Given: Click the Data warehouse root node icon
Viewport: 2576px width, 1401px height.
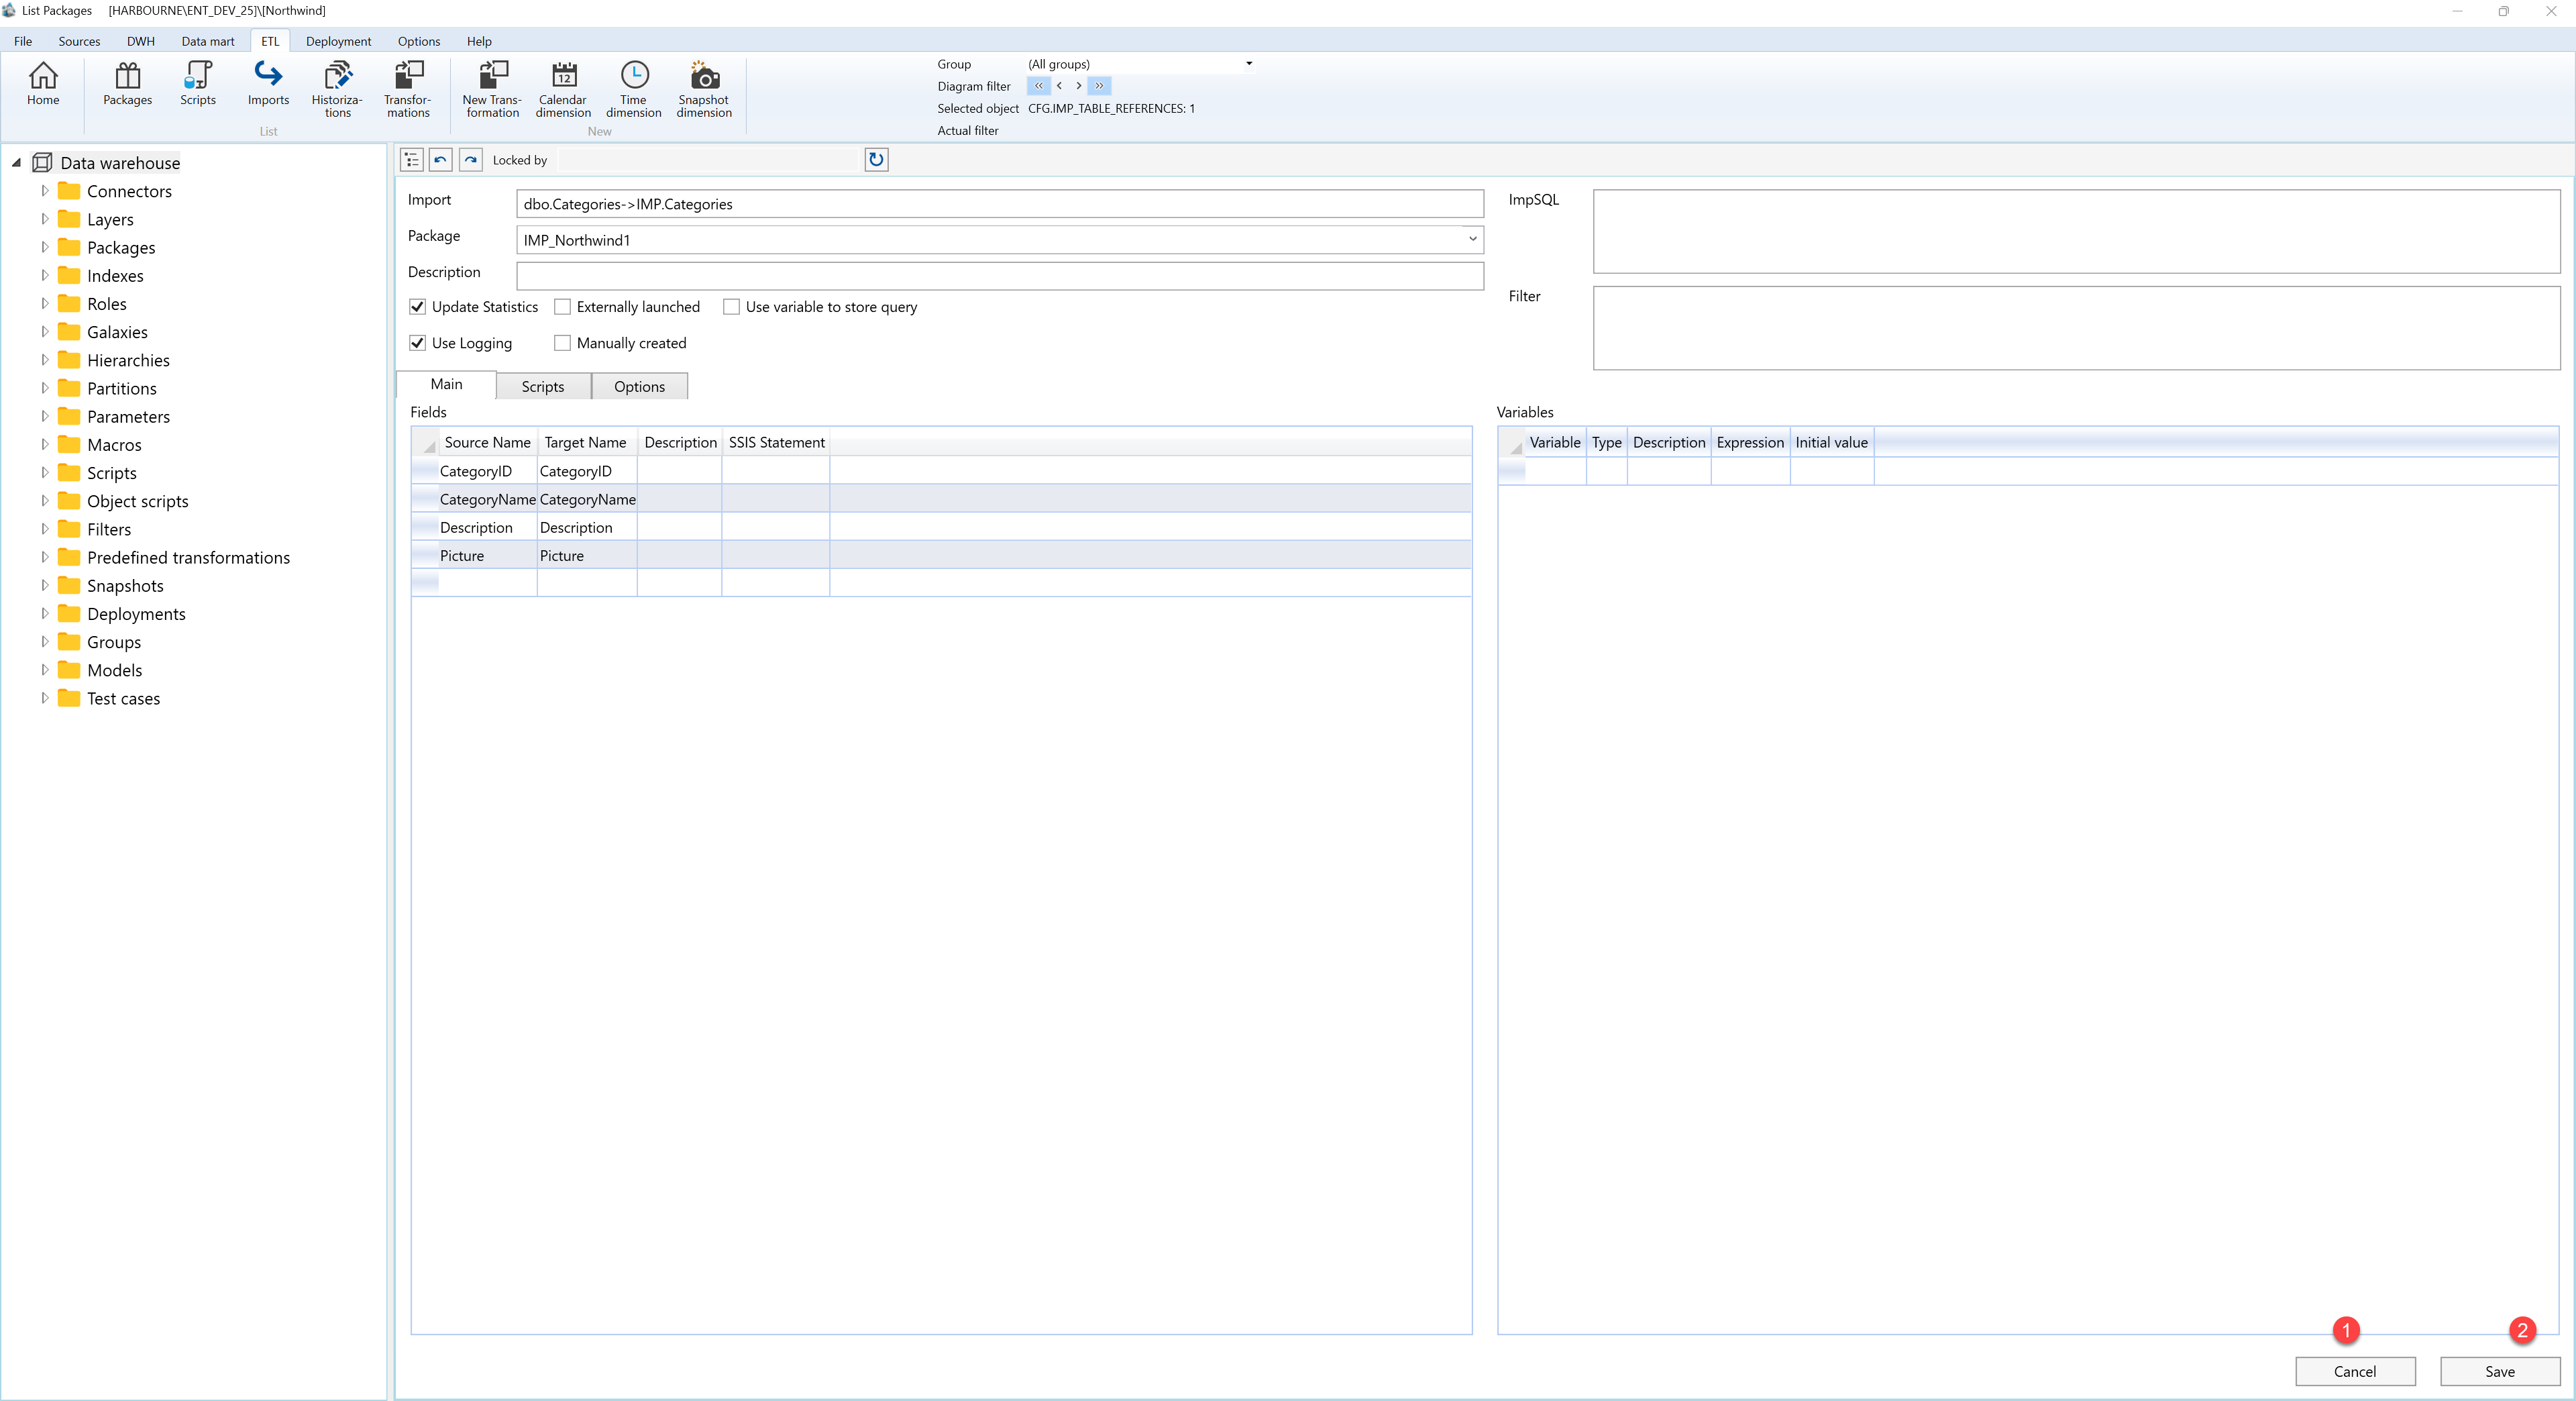Looking at the screenshot, I should [42, 163].
